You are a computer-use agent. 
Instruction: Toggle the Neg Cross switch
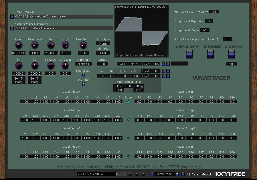83,74
